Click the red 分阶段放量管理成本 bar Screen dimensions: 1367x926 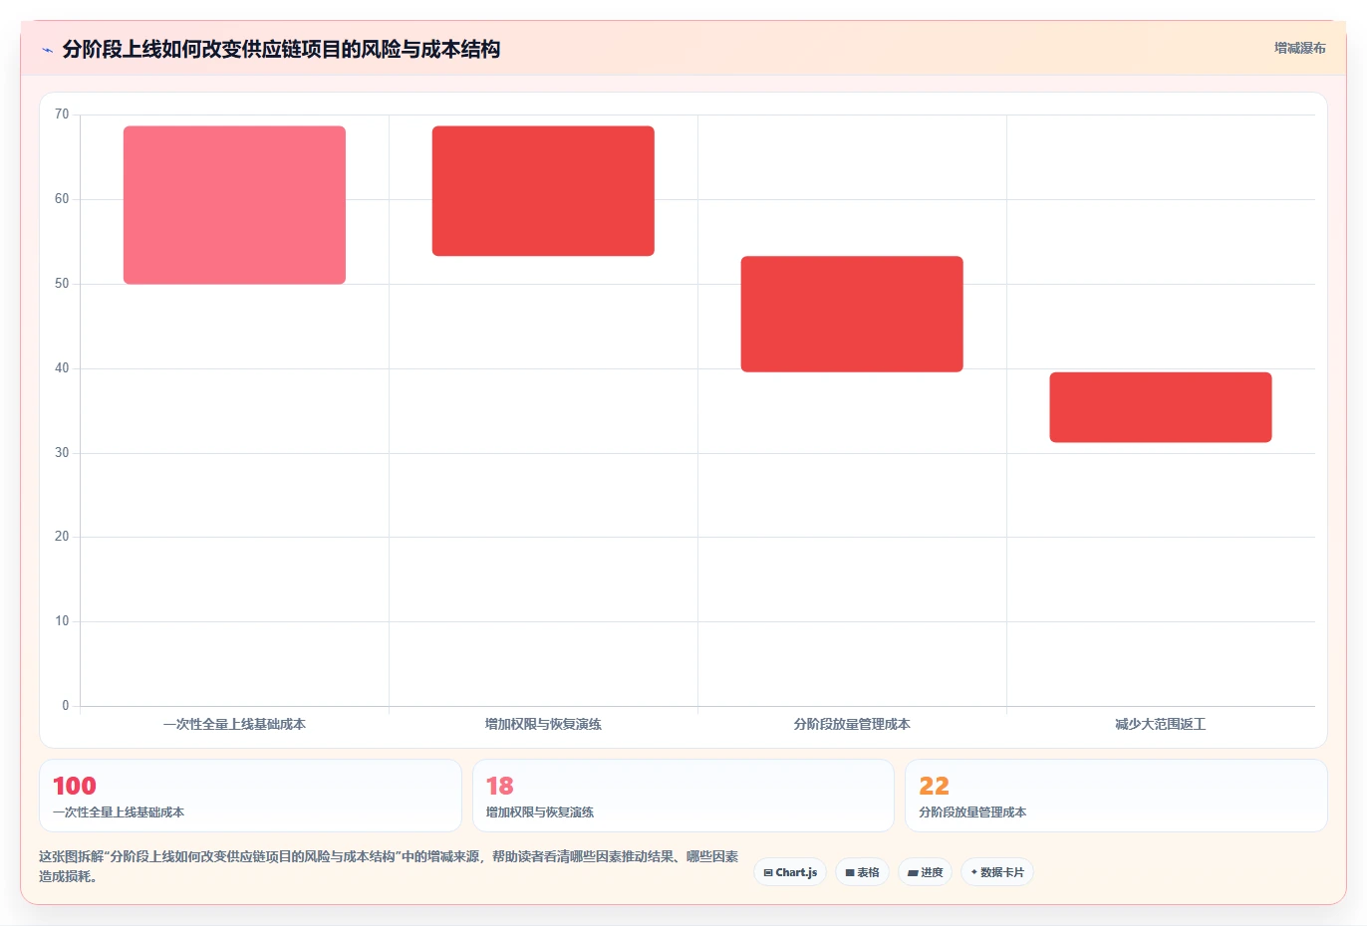(852, 315)
